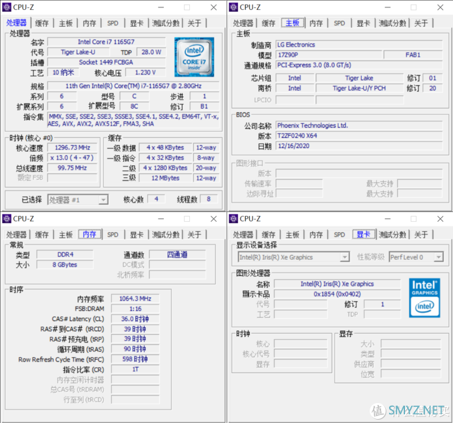Click CPU-Z app icon in mainboard window title bar
The image size is (453, 423).
click(233, 7)
